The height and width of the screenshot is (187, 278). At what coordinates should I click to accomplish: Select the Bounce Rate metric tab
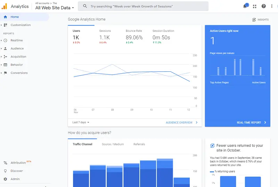pos(134,37)
